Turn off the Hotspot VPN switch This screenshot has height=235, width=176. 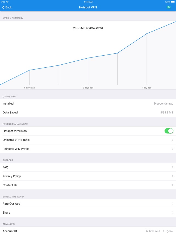click(x=169, y=131)
